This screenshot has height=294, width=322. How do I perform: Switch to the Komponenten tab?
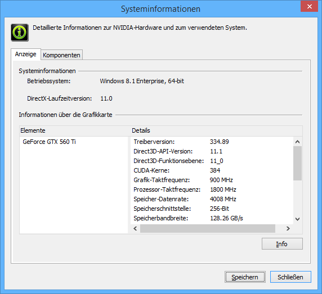(x=61, y=55)
